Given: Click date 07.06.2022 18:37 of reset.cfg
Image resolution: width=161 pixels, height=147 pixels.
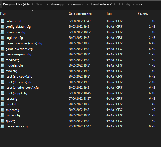Looking at the screenshot, I should click(x=80, y=99).
